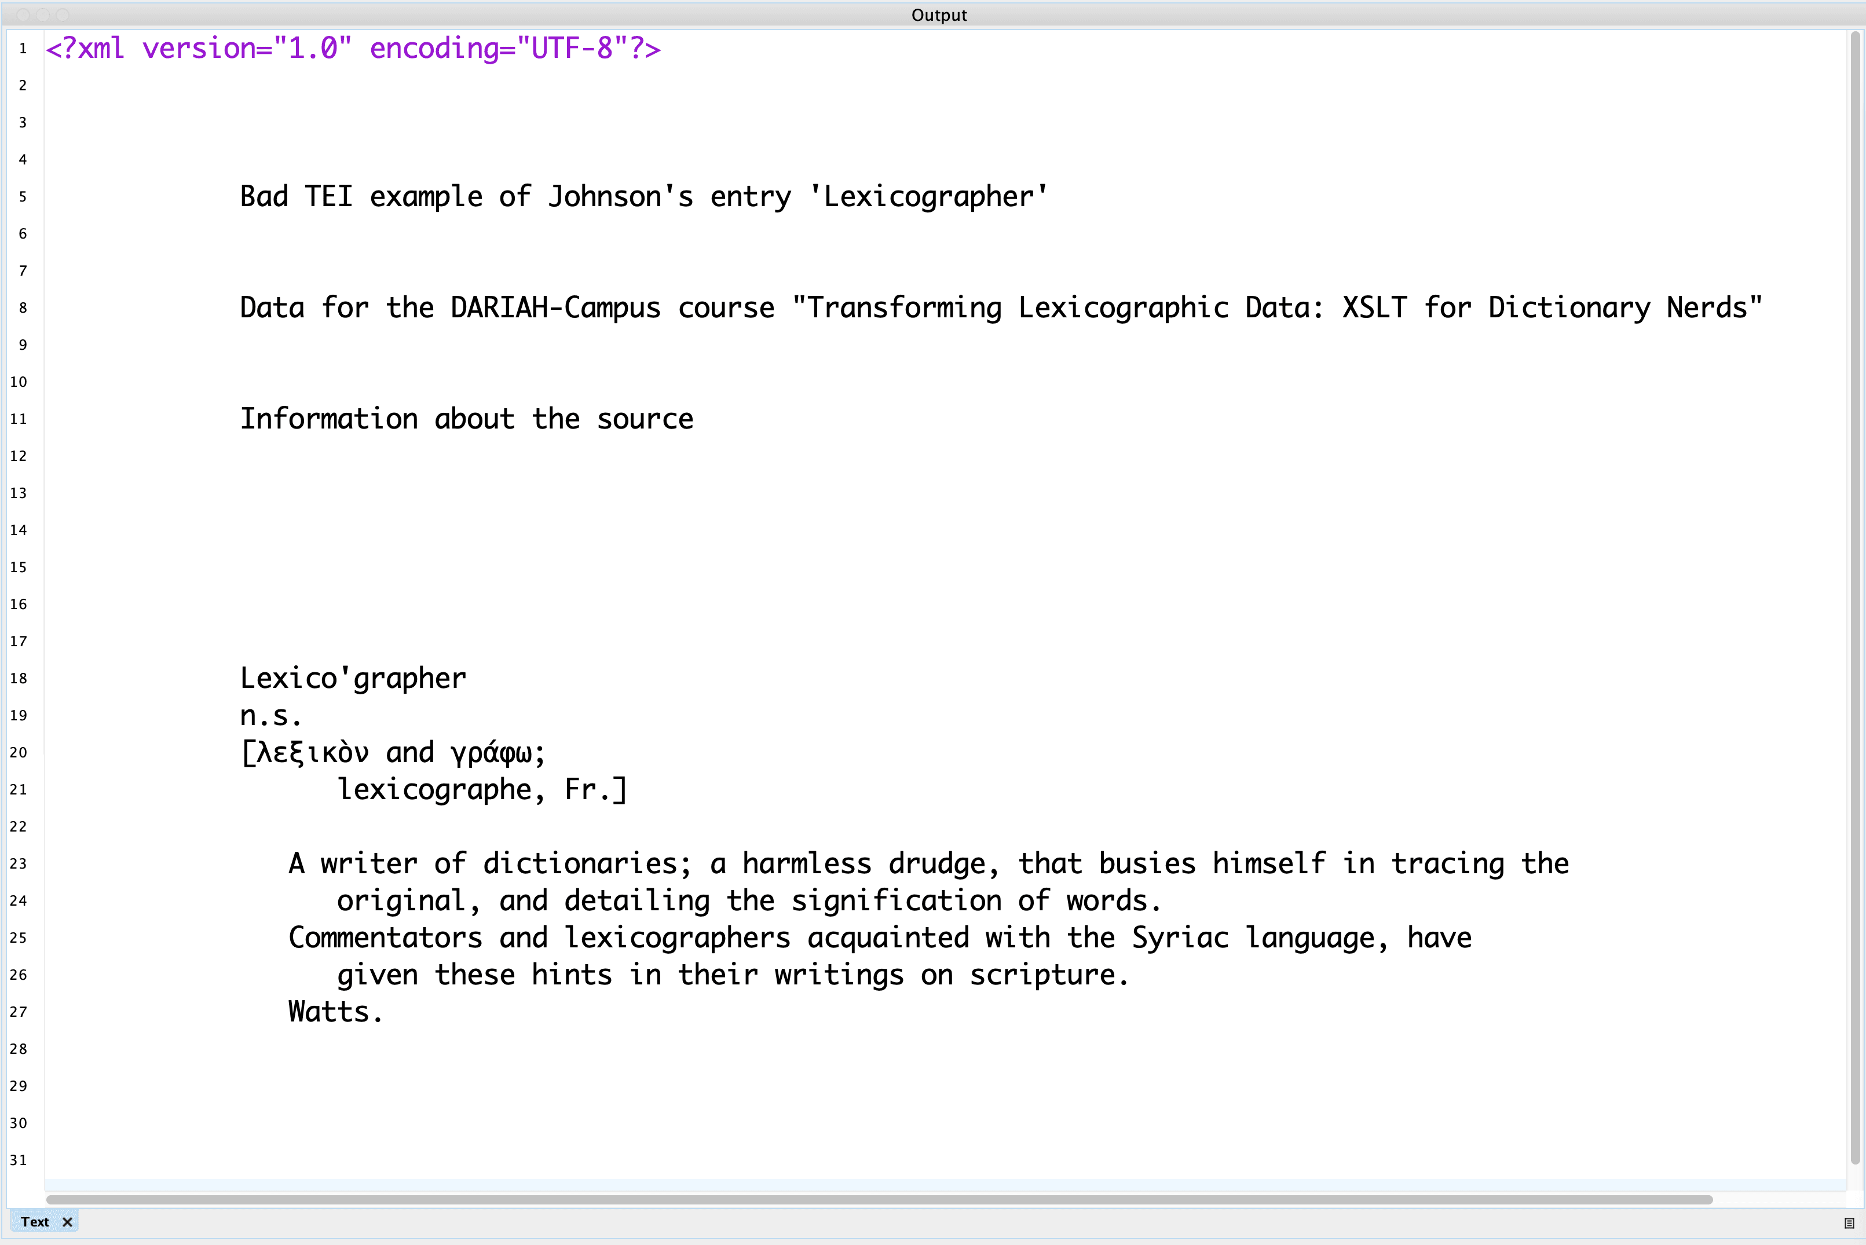The width and height of the screenshot is (1866, 1245).
Task: Click the 'Data for the DARIAH-Campus course' line
Action: 1001,308
